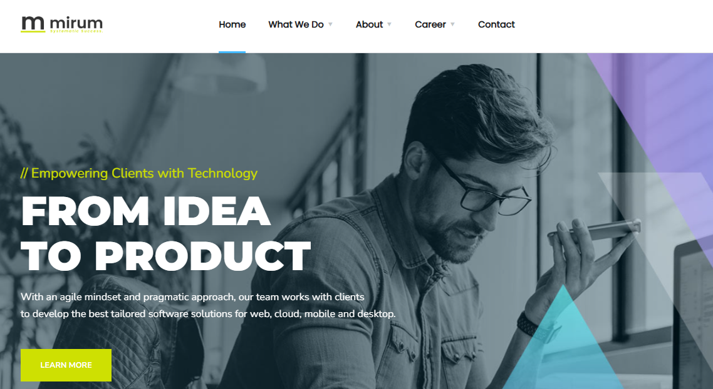
Task: Open the What We Do menu
Action: pos(296,24)
